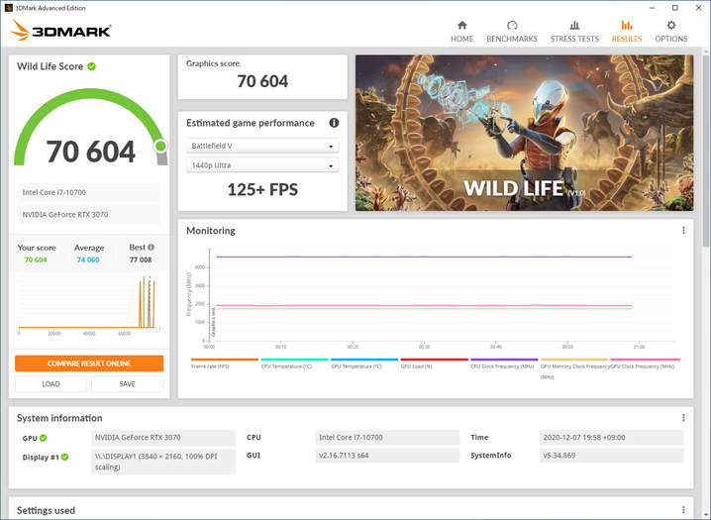Click the 3DMark logo
Image resolution: width=711 pixels, height=520 pixels.
click(60, 31)
